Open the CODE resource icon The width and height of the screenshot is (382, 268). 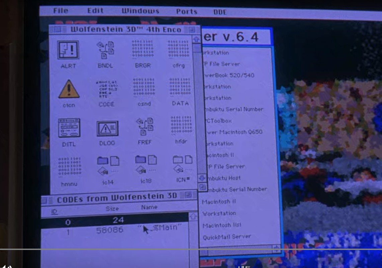(x=106, y=89)
